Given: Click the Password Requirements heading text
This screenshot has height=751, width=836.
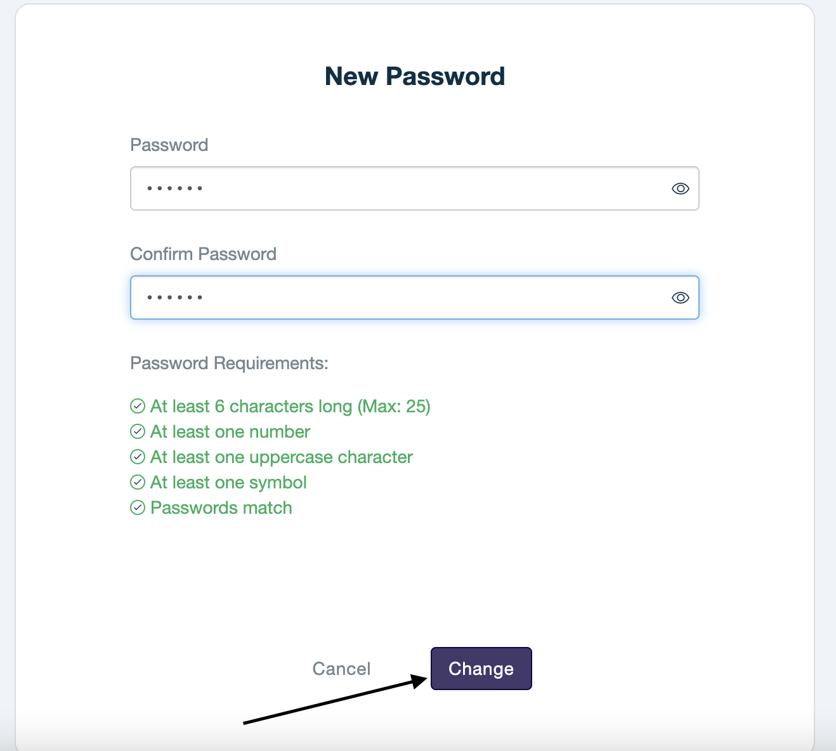Looking at the screenshot, I should (x=229, y=363).
